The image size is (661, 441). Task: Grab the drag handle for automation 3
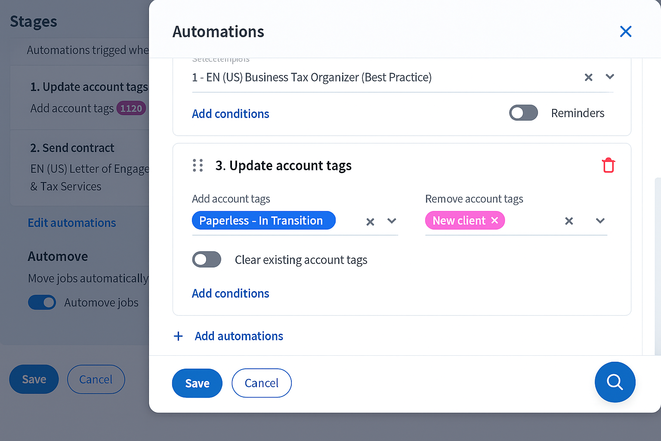(x=198, y=165)
